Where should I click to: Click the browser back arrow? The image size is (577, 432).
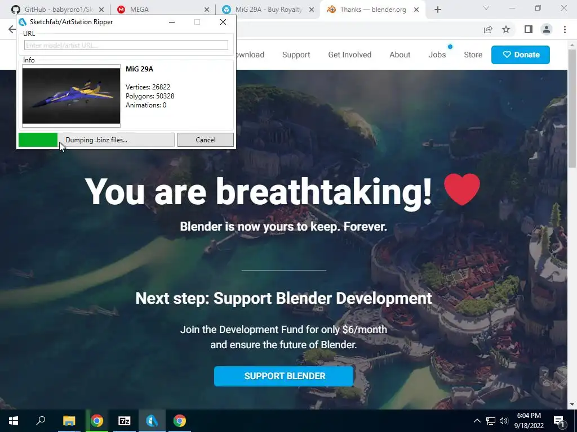click(x=12, y=29)
